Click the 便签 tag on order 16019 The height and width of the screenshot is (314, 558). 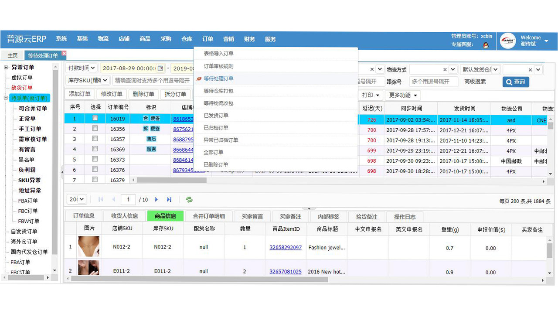coord(155,118)
